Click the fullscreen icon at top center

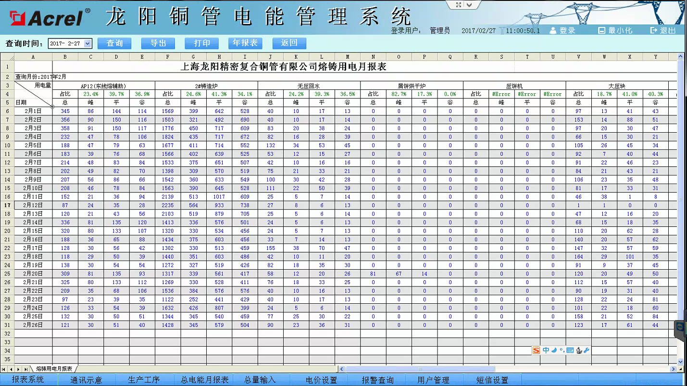pyautogui.click(x=458, y=5)
